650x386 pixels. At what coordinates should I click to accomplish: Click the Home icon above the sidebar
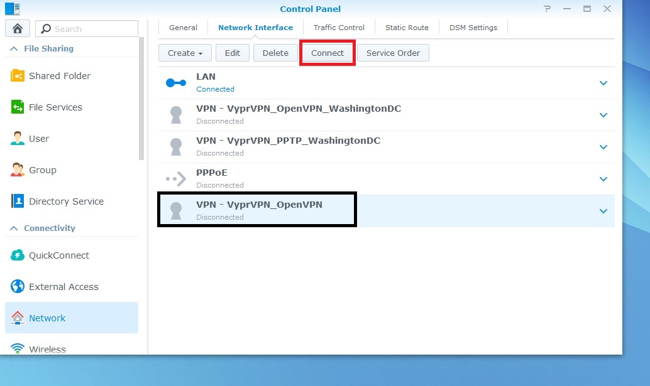pos(17,28)
